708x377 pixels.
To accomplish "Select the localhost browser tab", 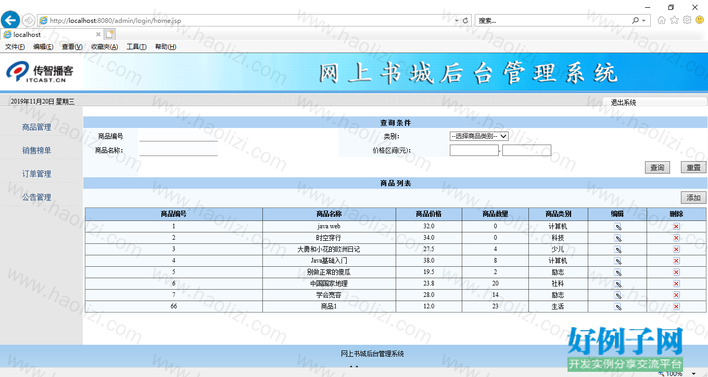I will point(52,34).
